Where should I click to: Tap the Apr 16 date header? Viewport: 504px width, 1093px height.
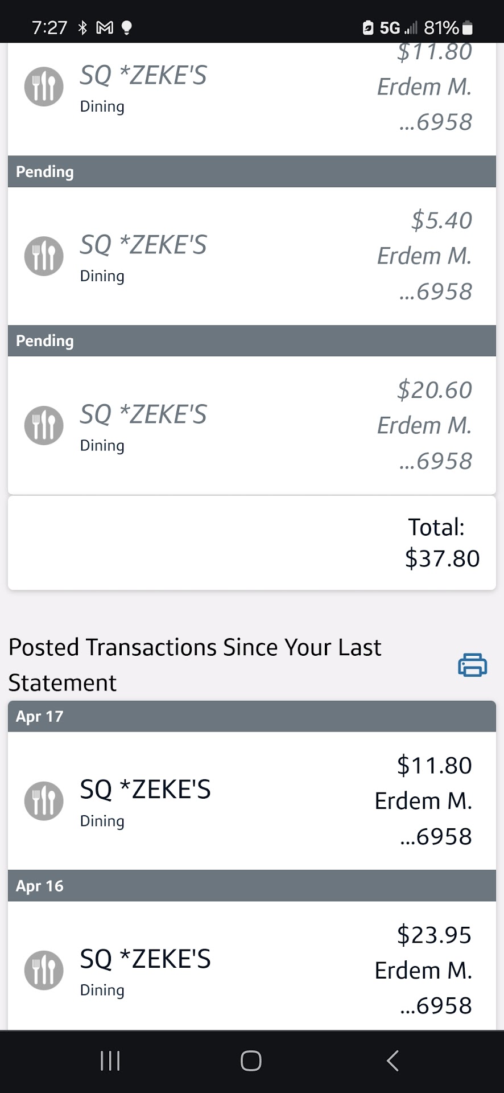click(x=40, y=886)
